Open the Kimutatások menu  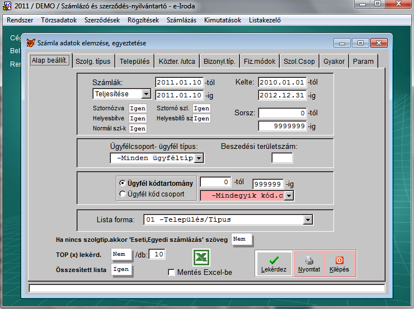tap(223, 20)
